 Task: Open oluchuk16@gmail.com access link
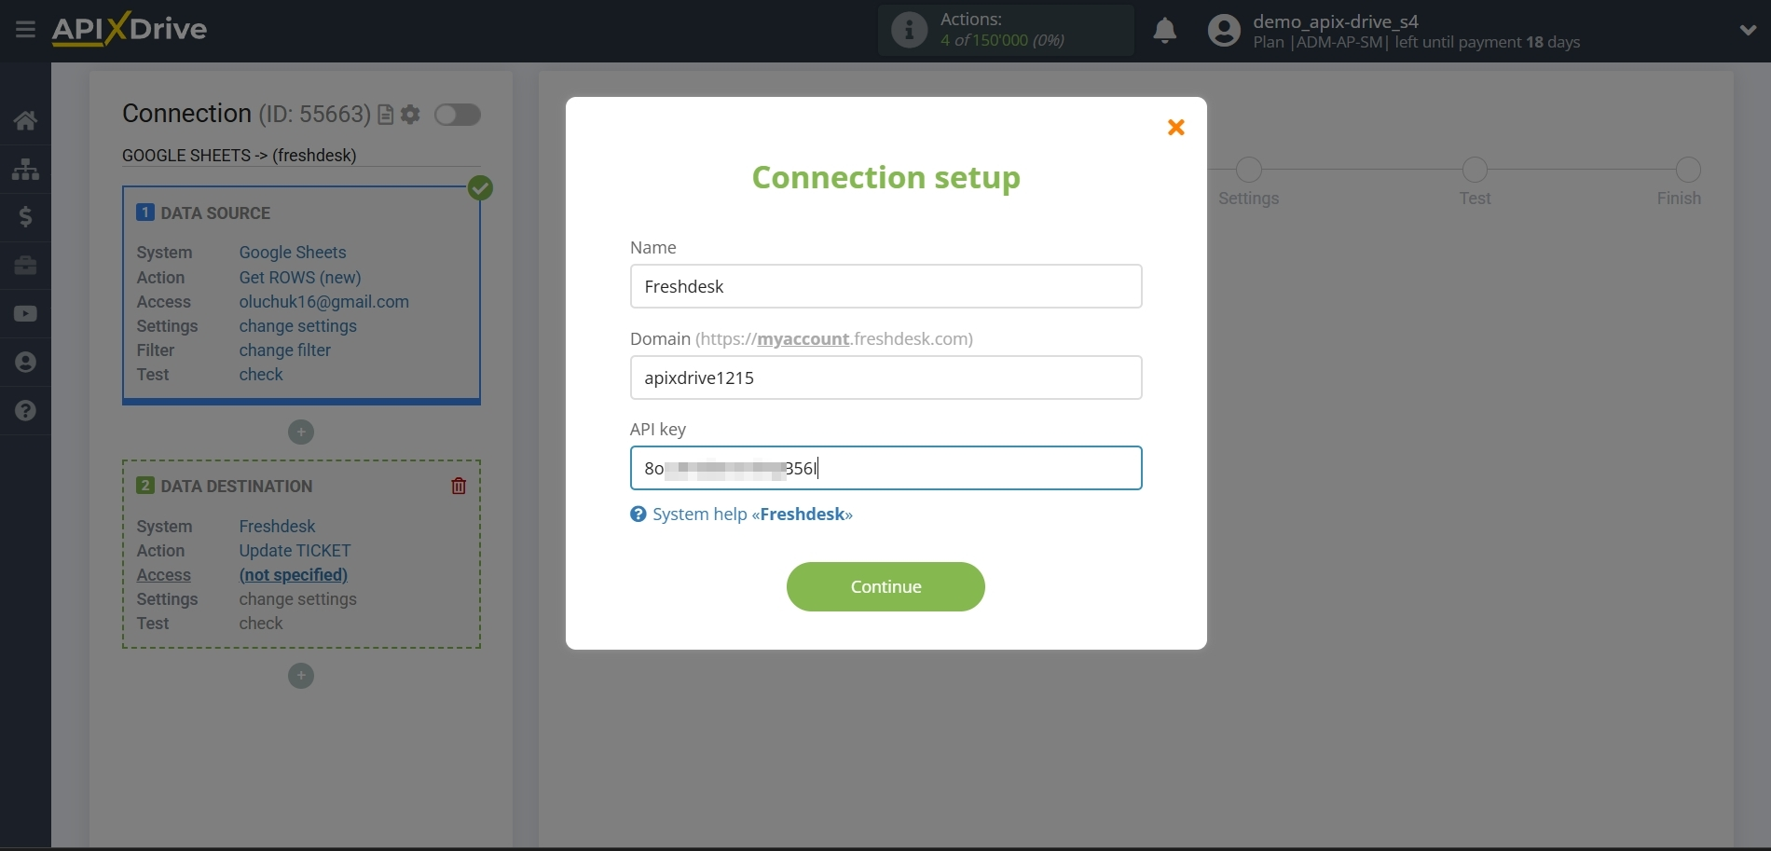click(324, 302)
